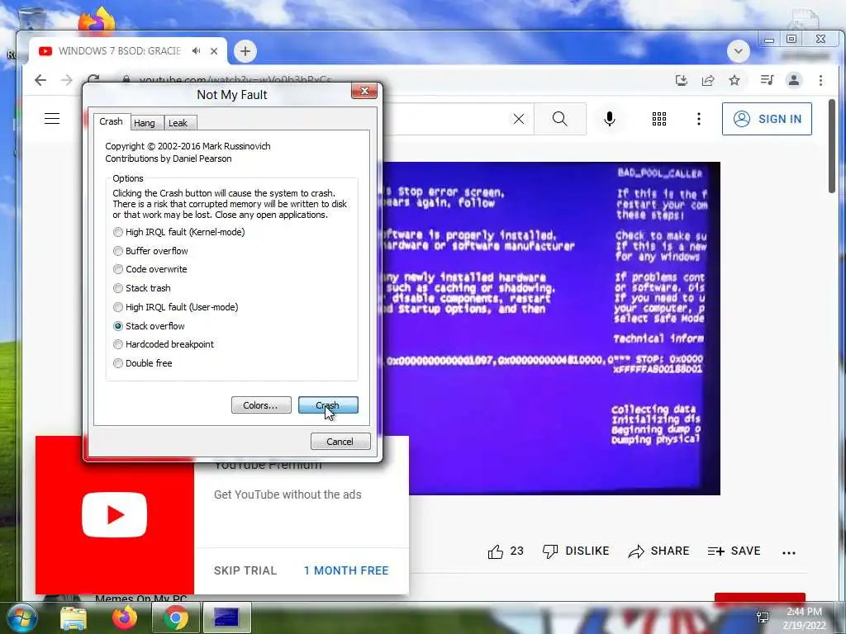The width and height of the screenshot is (846, 634).
Task: Click the YouTube Premium logo image
Action: (114, 515)
